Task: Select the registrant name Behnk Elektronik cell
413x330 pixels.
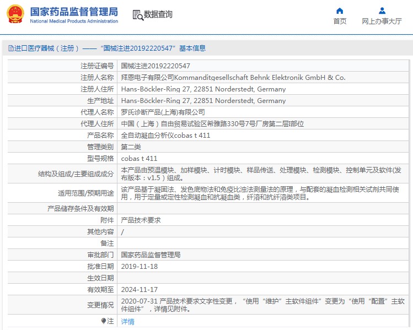Action: 233,77
